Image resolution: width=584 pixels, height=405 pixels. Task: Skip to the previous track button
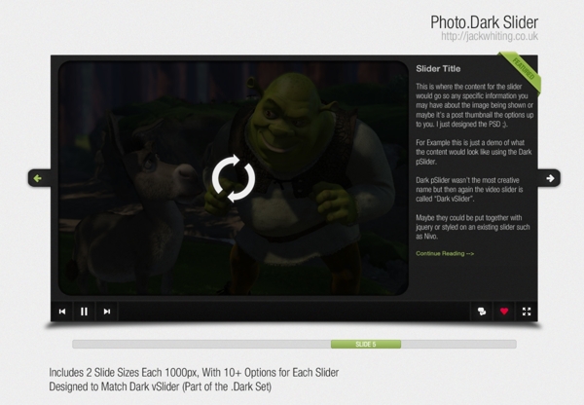click(x=62, y=312)
